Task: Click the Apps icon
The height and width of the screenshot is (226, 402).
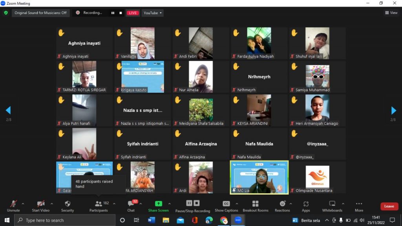Action: pos(306,204)
